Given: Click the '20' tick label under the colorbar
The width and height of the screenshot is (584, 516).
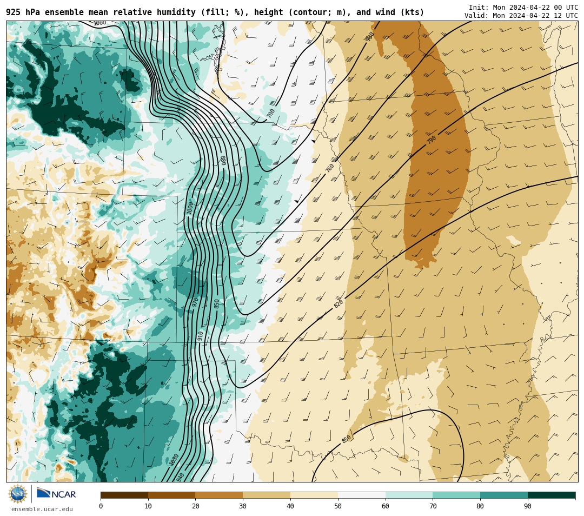Looking at the screenshot, I should click(x=196, y=506).
